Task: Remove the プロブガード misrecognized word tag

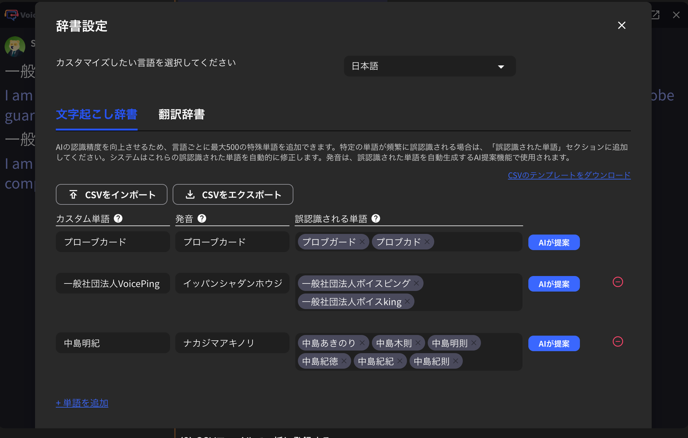Action: click(362, 241)
